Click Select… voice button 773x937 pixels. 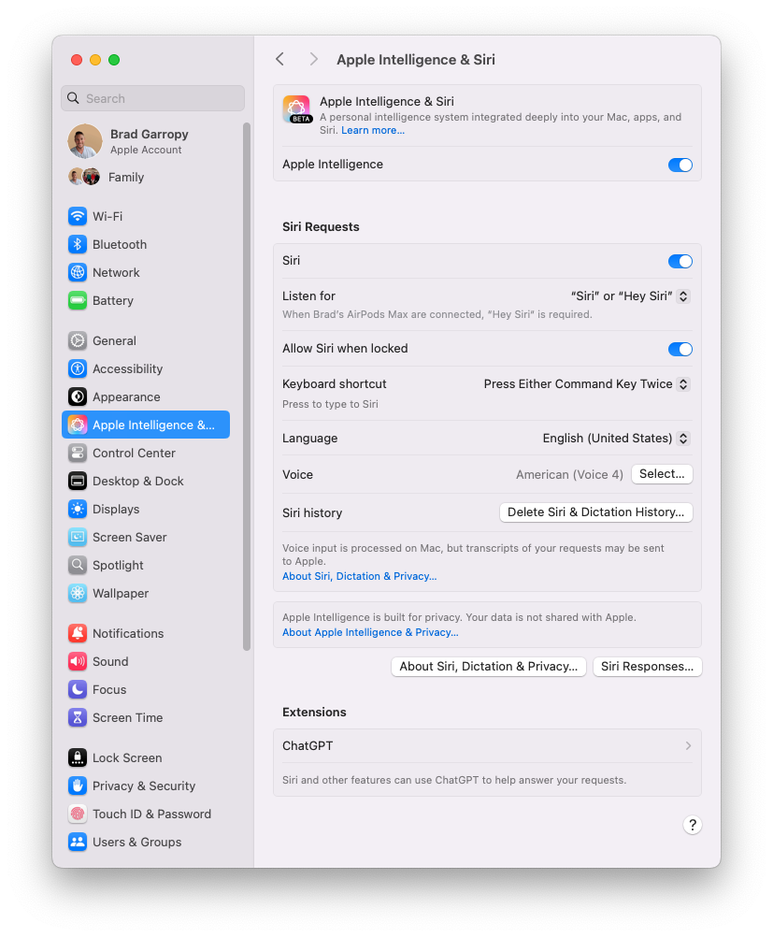662,474
